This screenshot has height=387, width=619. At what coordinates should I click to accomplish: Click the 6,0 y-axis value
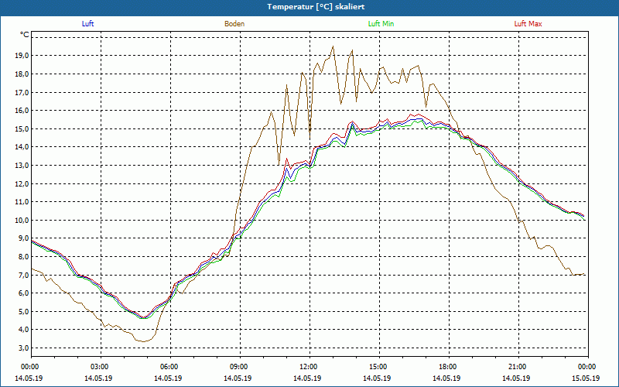coord(23,293)
